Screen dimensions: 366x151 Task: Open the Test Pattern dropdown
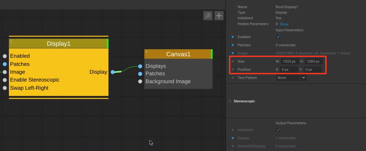(x=291, y=78)
